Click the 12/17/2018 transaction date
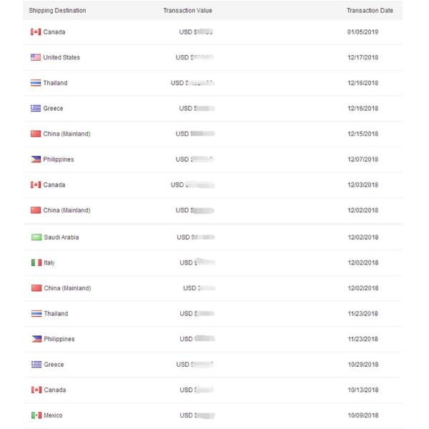 tap(363, 58)
